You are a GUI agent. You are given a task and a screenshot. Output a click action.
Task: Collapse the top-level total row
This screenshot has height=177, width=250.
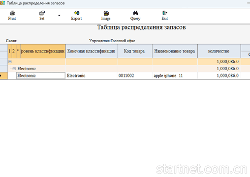(10, 62)
